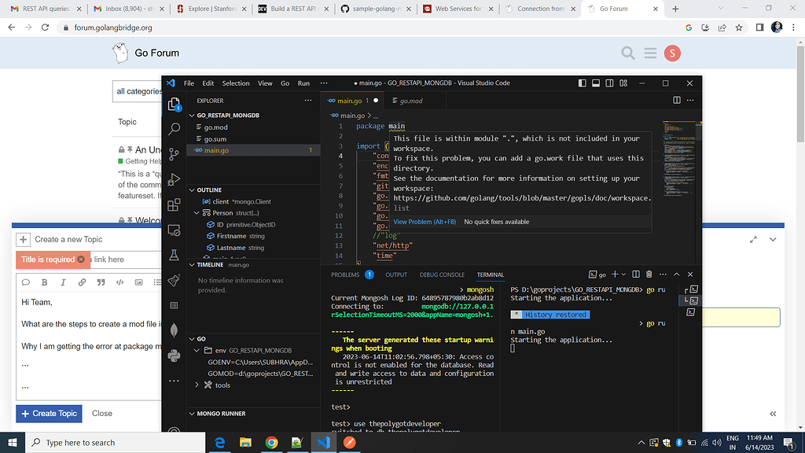Open the Explorer panel's more actions menu
The image size is (805, 453).
(308, 100)
